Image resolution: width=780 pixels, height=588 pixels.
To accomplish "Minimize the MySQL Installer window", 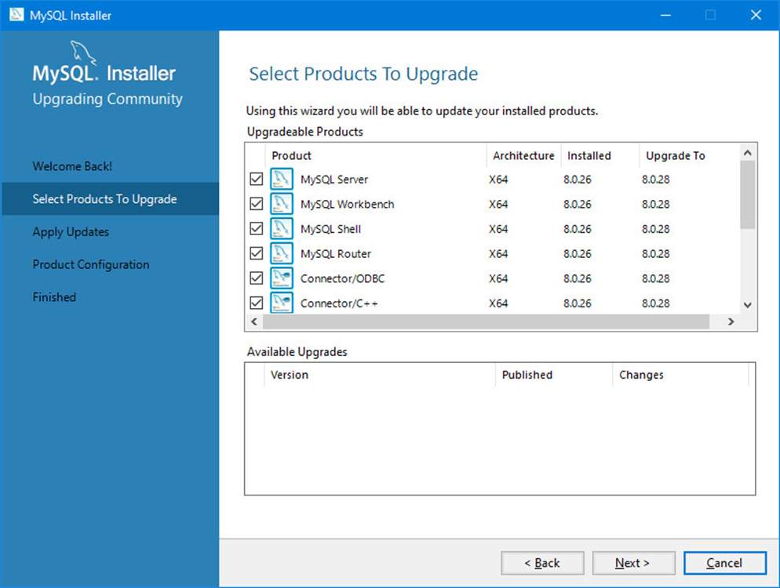I will [x=665, y=15].
